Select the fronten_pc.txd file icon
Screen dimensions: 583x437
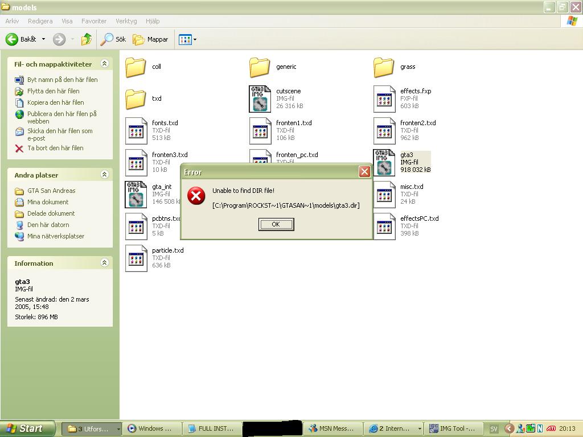coord(260,156)
